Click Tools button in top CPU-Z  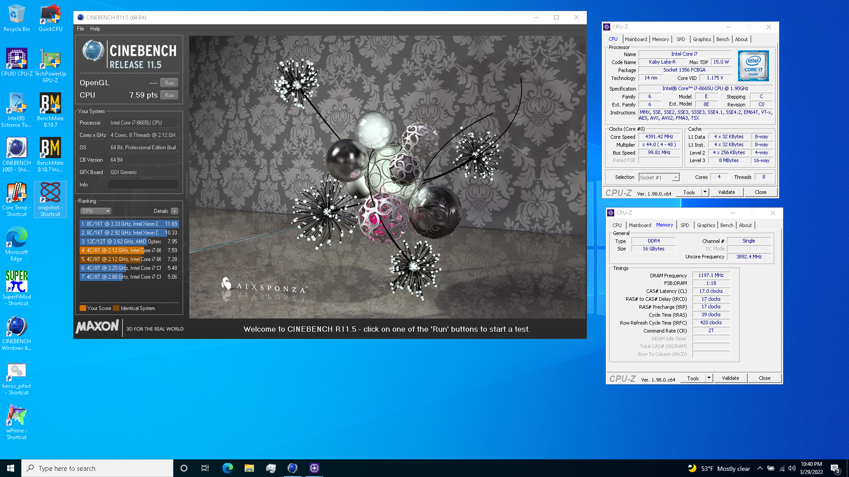689,192
